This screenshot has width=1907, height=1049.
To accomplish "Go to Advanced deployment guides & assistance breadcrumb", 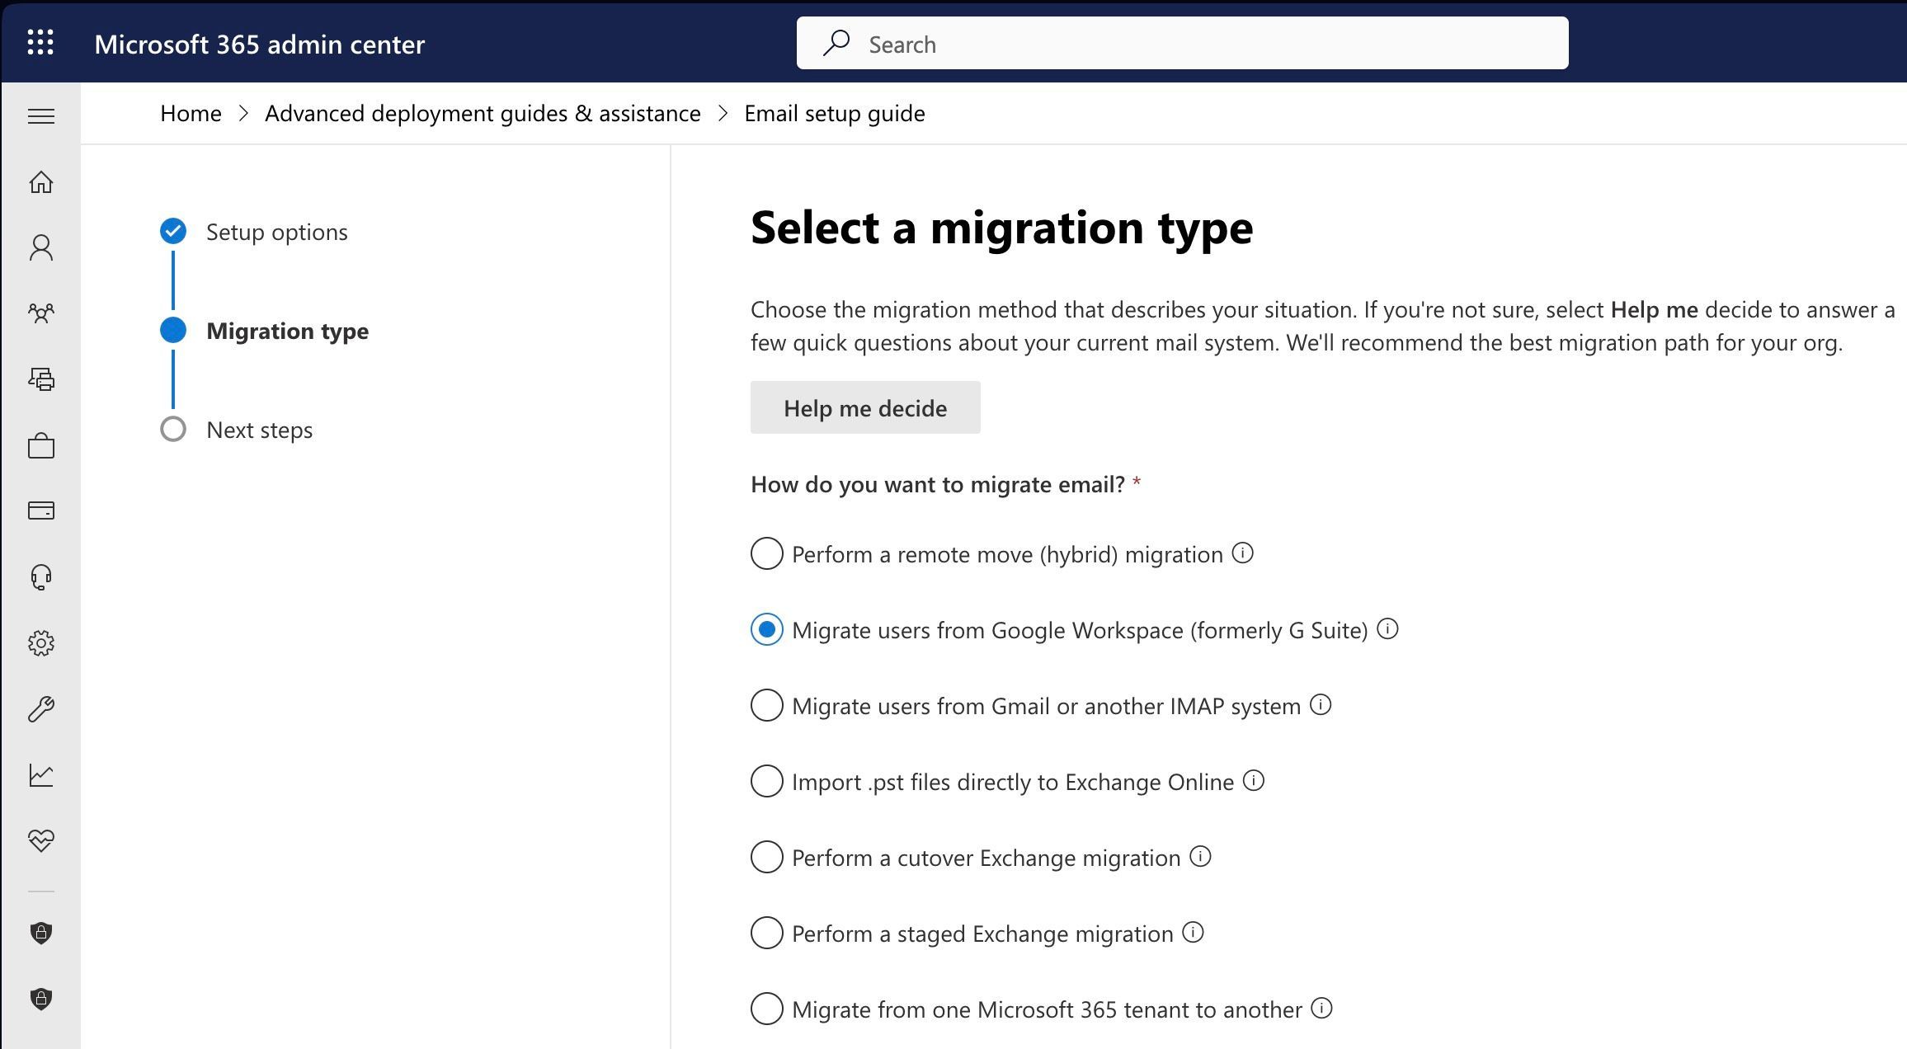I will [483, 113].
